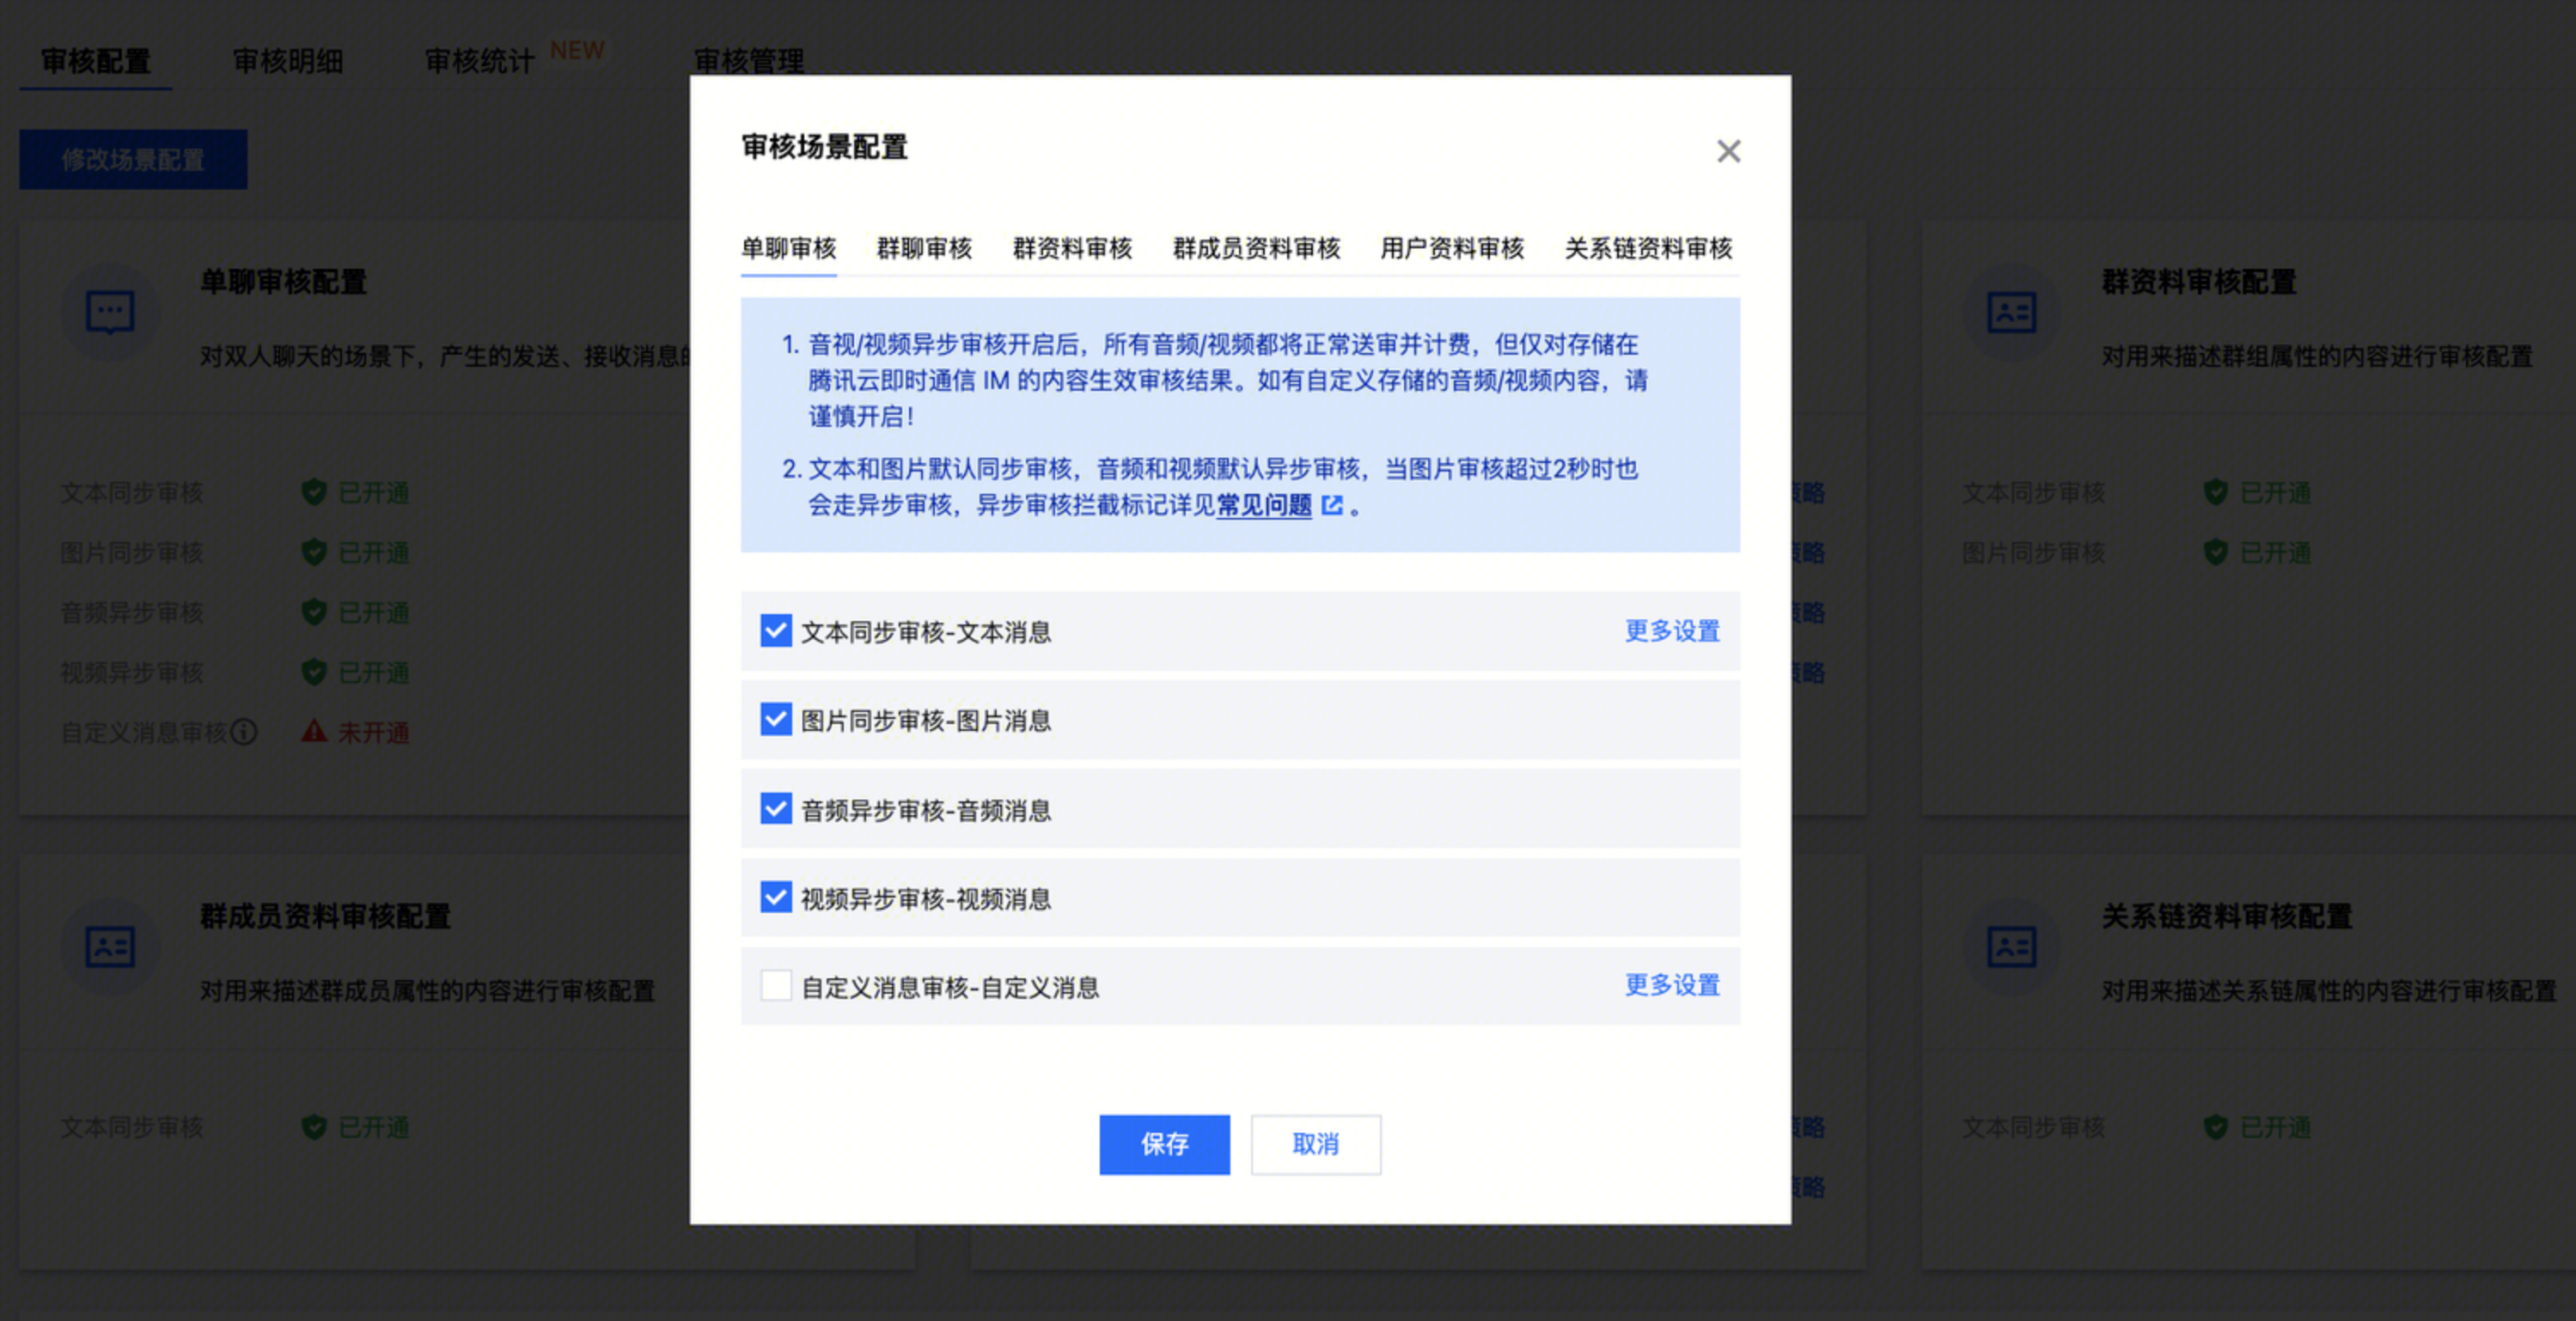Select the 群成员资料审核 tab
Screen dimensions: 2576x1321
click(x=1256, y=248)
